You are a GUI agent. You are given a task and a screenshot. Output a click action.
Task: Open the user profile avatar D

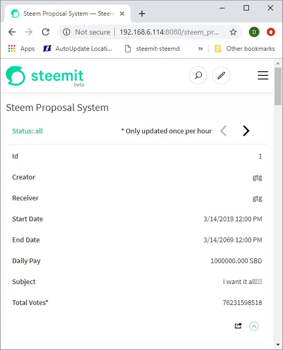tap(254, 32)
